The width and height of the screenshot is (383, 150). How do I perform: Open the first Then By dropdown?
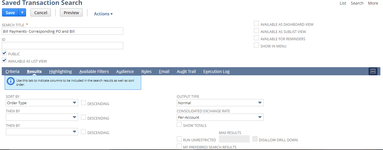click(42, 117)
